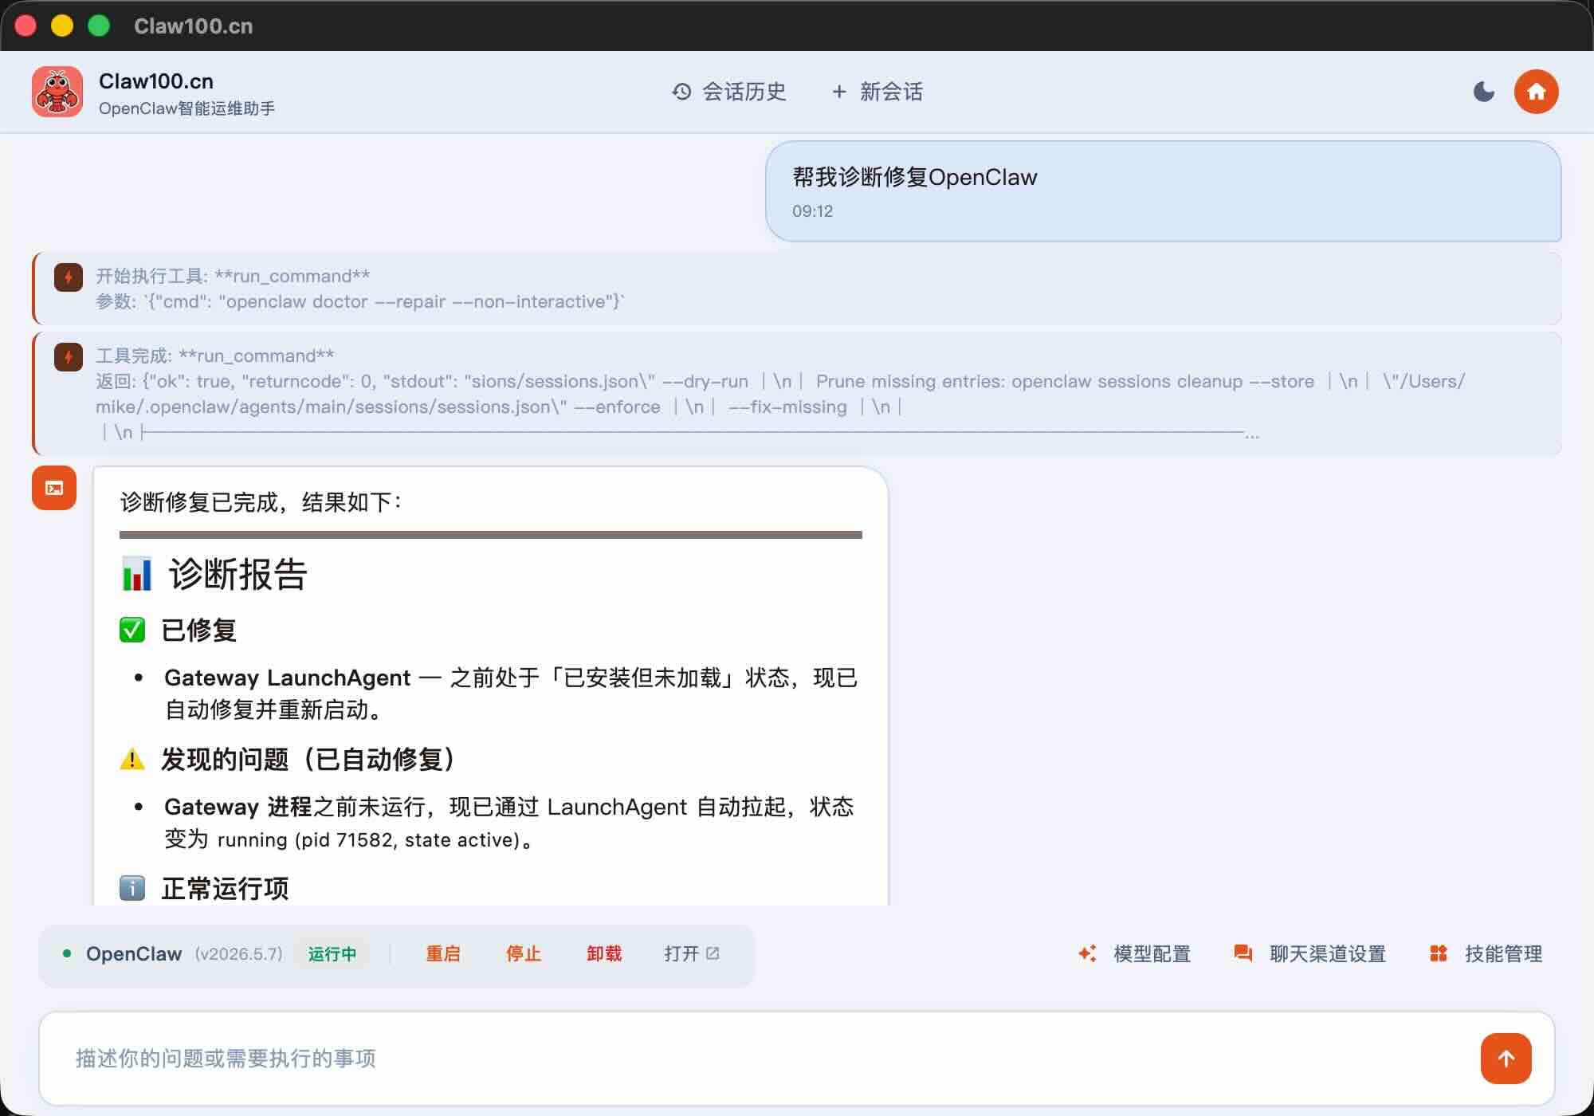Click the Claw100.cn window title text
The width and height of the screenshot is (1594, 1116).
point(193,26)
